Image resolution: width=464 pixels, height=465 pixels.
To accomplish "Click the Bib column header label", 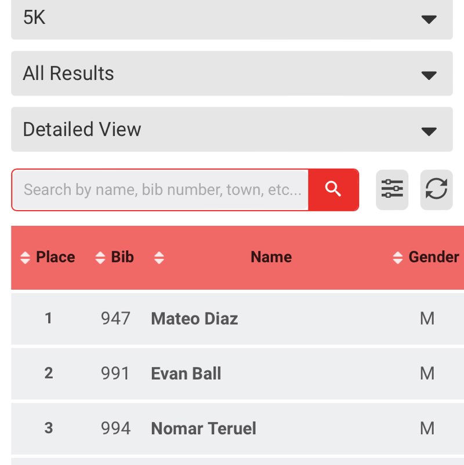I will click(122, 257).
